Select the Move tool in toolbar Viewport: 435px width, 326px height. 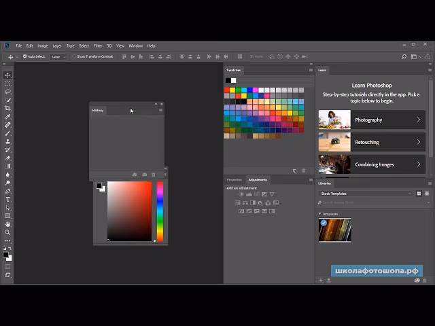coord(7,75)
